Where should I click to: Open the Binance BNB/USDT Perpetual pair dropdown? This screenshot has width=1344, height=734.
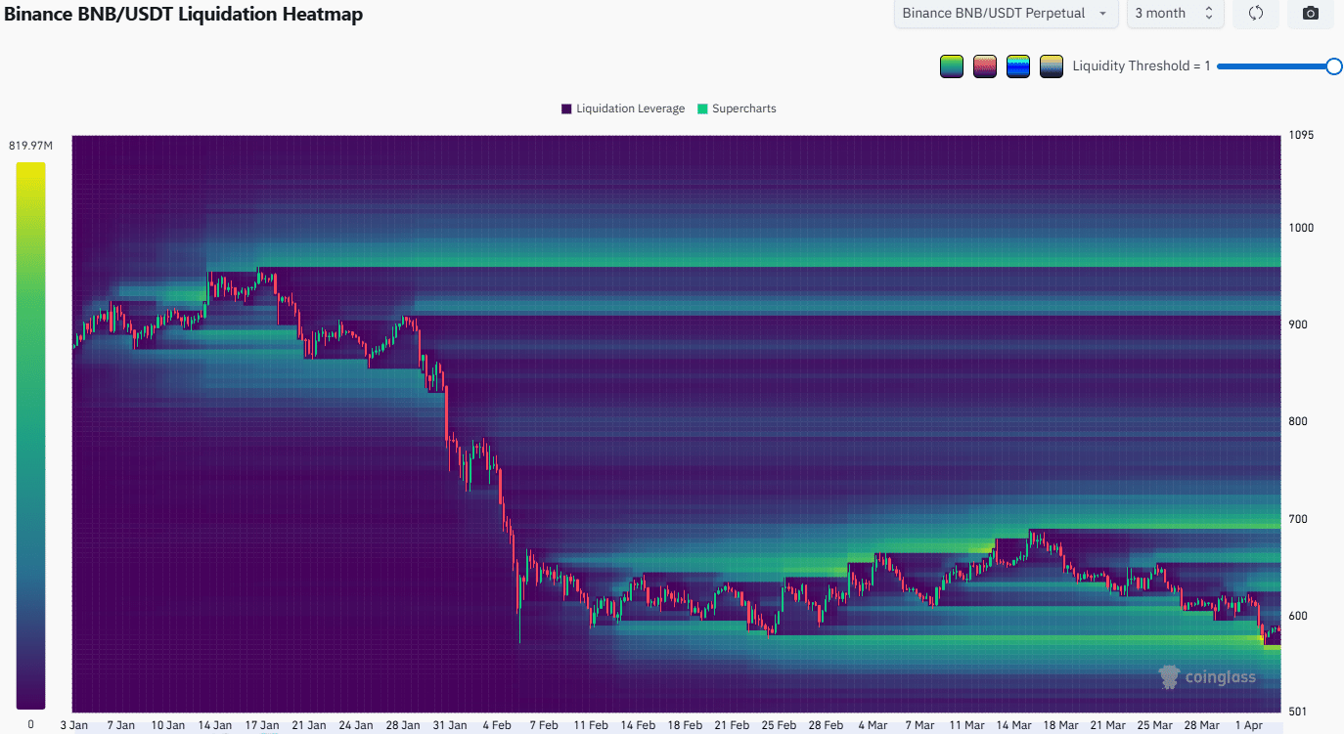coord(1006,14)
